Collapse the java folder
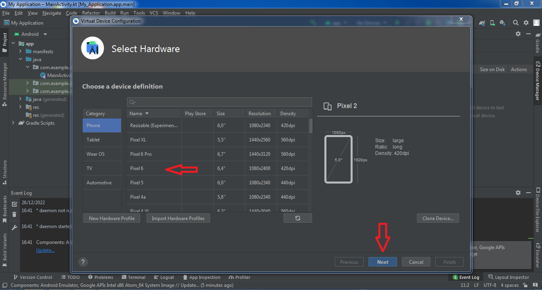The width and height of the screenshot is (542, 290). pos(20,60)
